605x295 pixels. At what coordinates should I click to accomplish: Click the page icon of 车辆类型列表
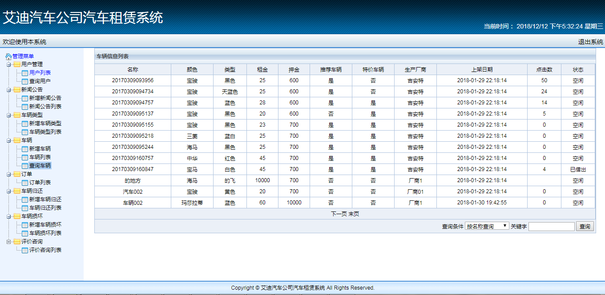pyautogui.click(x=25, y=132)
